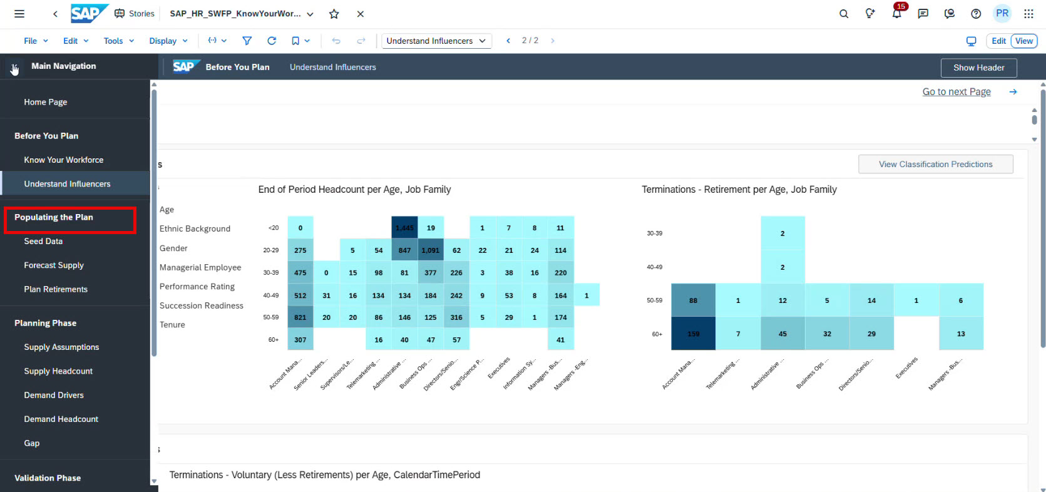
Task: Click the darkest 1,445 heatmap cell
Action: pos(404,228)
